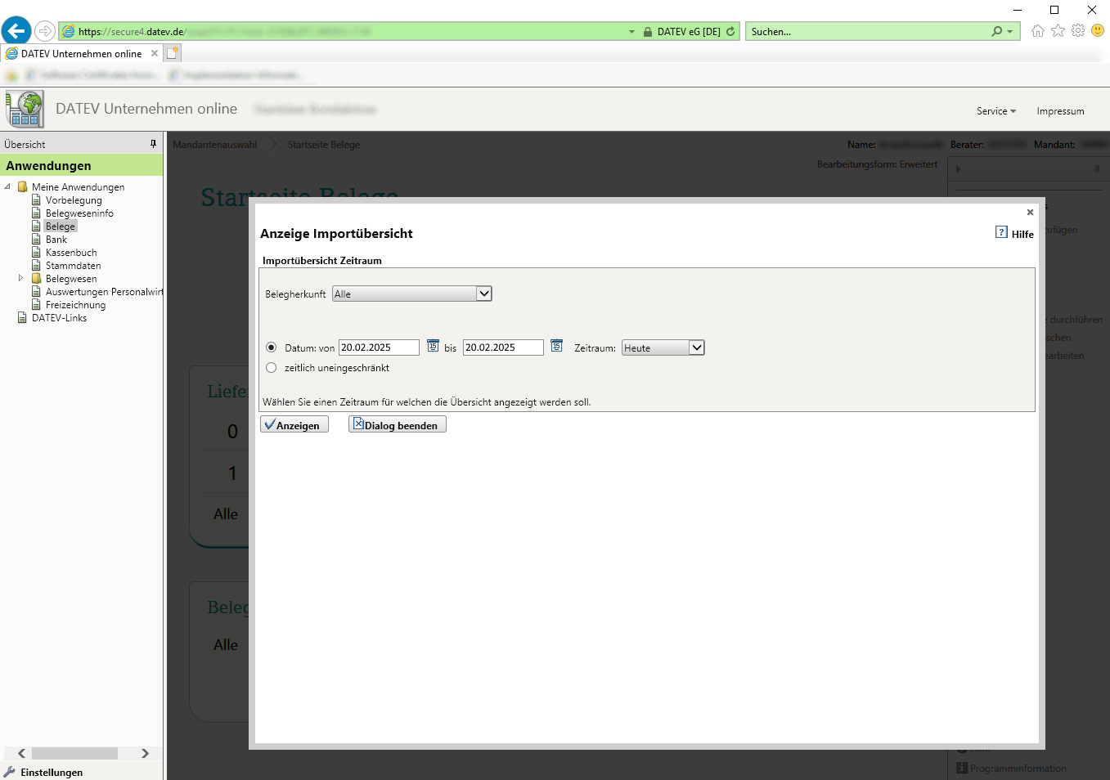Open the calendar picker for start date

click(x=433, y=346)
